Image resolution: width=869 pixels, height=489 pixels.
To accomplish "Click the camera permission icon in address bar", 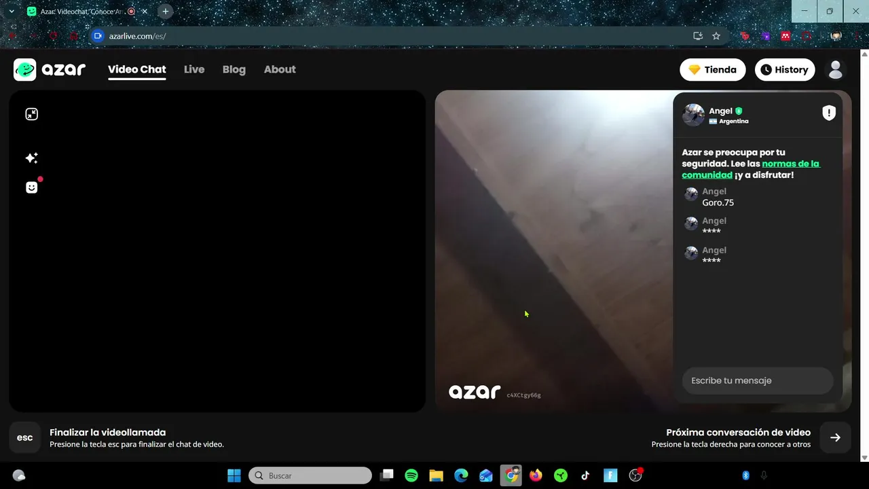I will 98,36.
